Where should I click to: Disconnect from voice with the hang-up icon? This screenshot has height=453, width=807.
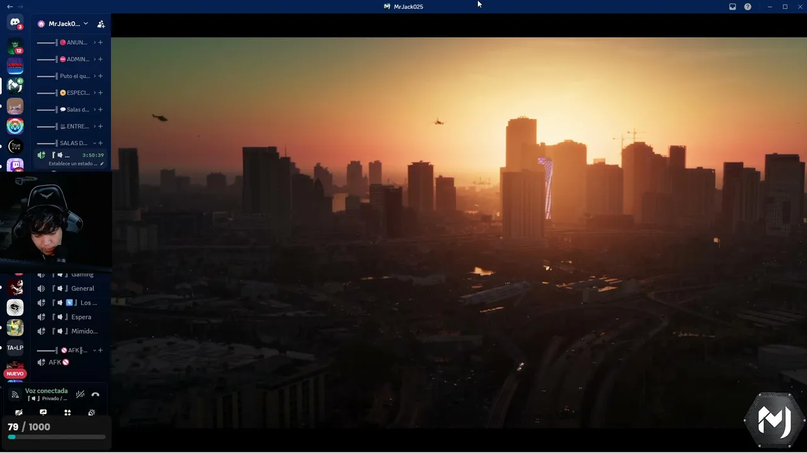pyautogui.click(x=95, y=394)
